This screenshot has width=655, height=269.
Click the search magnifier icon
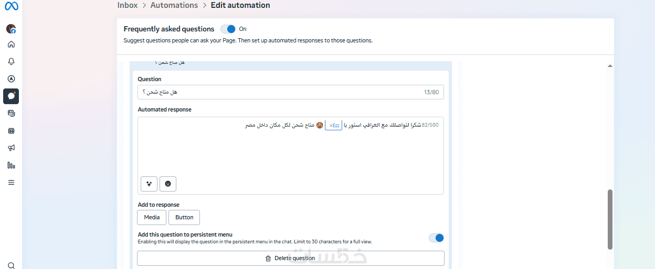point(11,265)
